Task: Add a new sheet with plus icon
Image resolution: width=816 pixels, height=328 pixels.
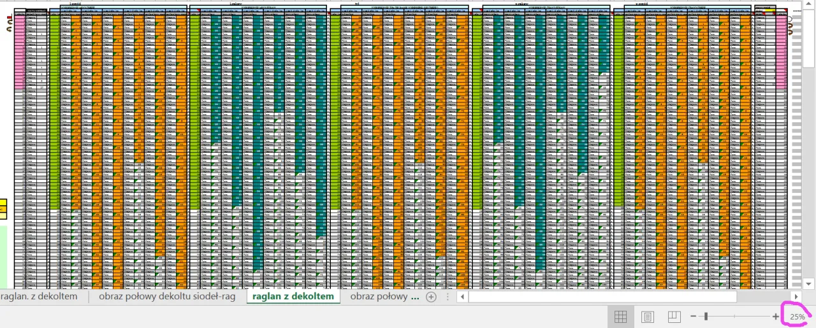Action: [431, 297]
